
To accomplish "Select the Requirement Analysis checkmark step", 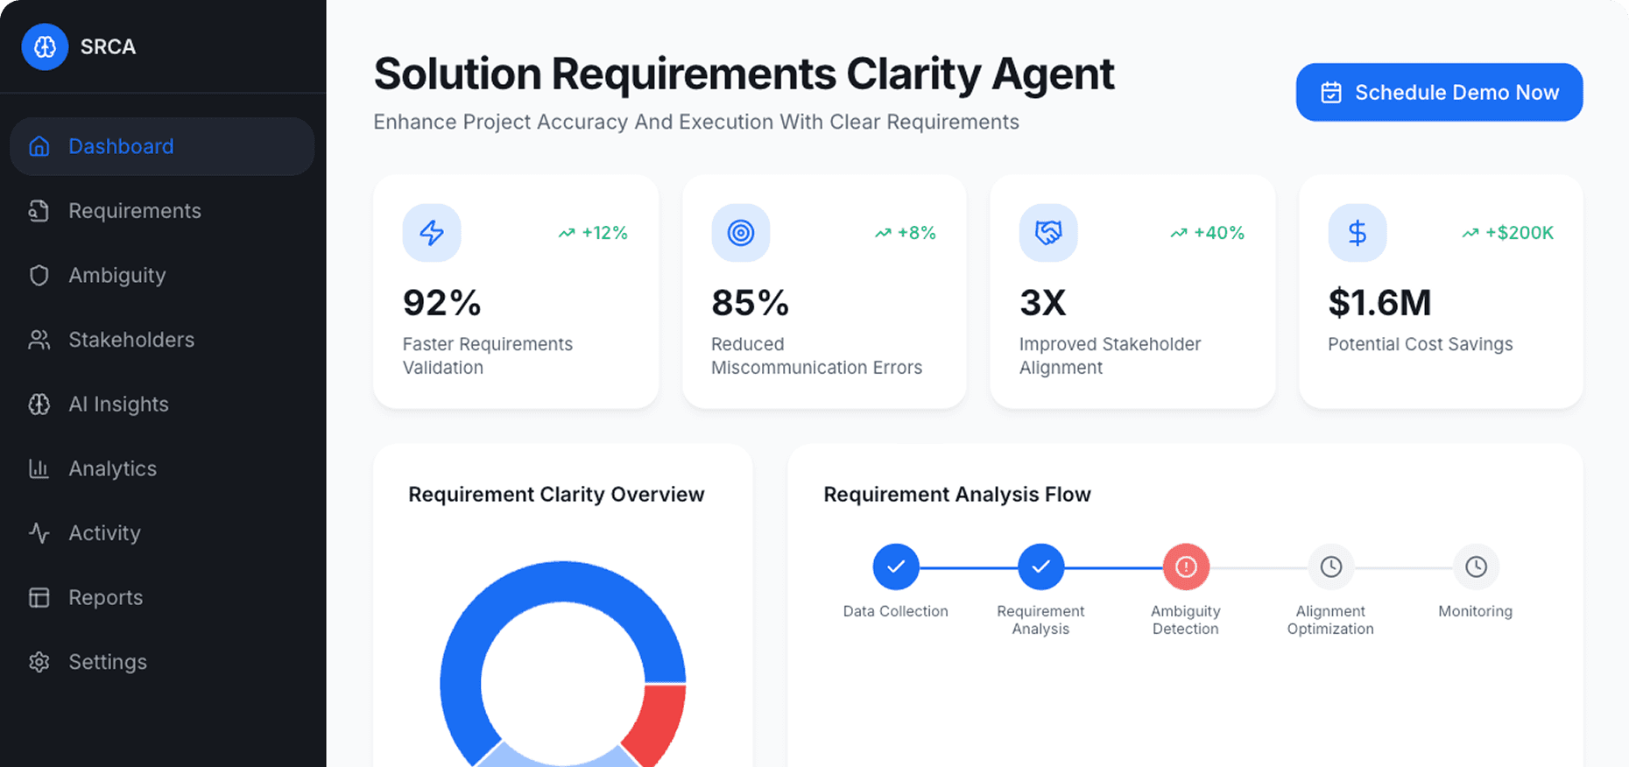I will [x=1040, y=567].
